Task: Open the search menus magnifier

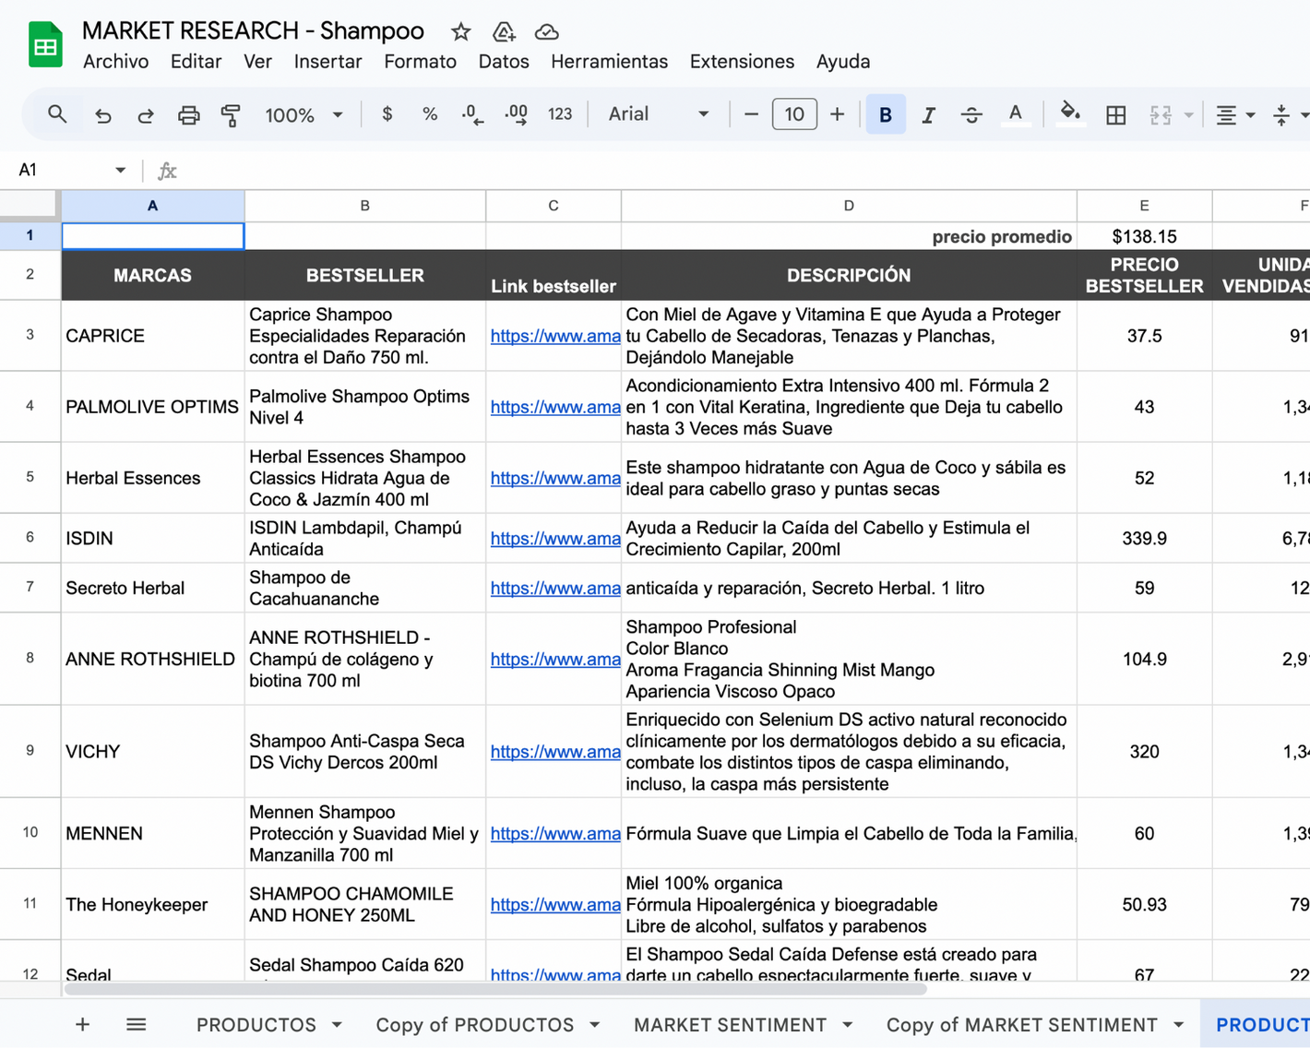Action: click(57, 114)
